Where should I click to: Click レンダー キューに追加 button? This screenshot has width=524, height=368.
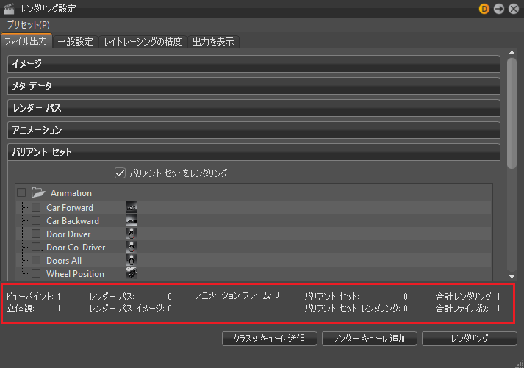(x=369, y=339)
